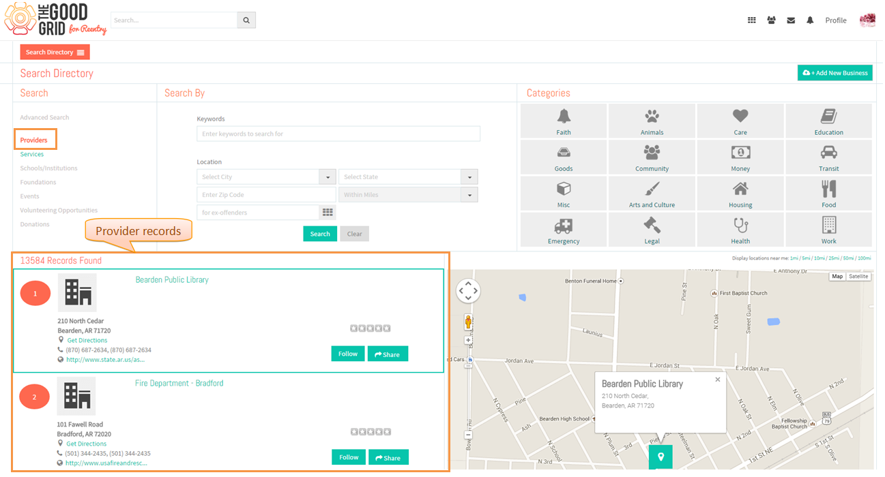Open the state.ar.us website link
This screenshot has width=885, height=477.
tap(105, 360)
